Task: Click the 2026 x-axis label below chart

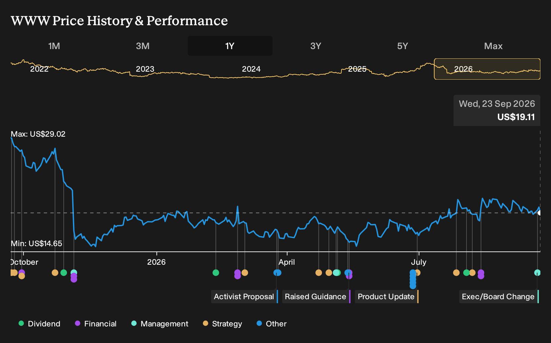Action: pyautogui.click(x=156, y=262)
